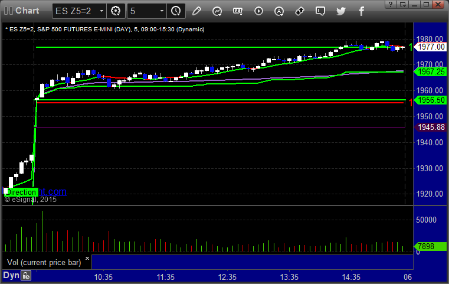Close the Vol tooltip with the x

click(x=87, y=258)
